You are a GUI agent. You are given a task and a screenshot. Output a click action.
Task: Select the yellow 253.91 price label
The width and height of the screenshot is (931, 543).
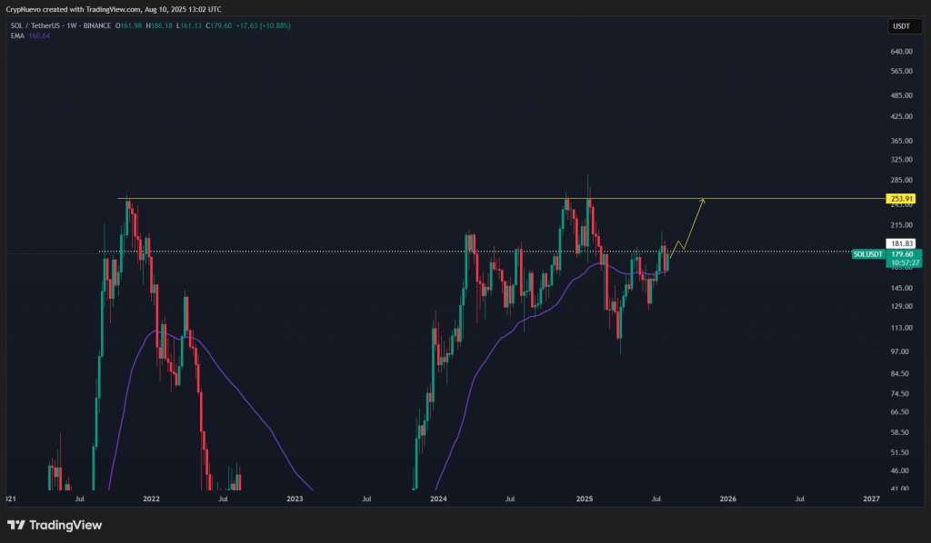(900, 198)
